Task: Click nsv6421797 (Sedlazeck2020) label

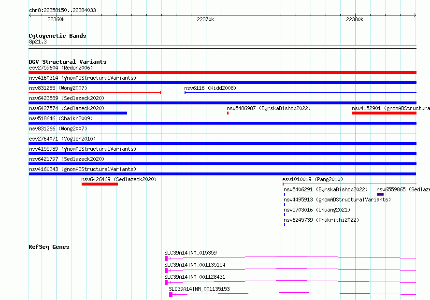Action: click(67, 159)
